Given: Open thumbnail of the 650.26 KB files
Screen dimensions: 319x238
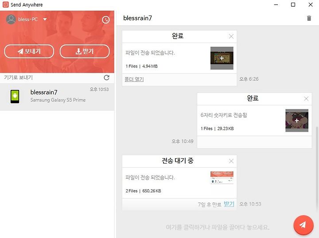Looking at the screenshot, I should pyautogui.click(x=222, y=178).
